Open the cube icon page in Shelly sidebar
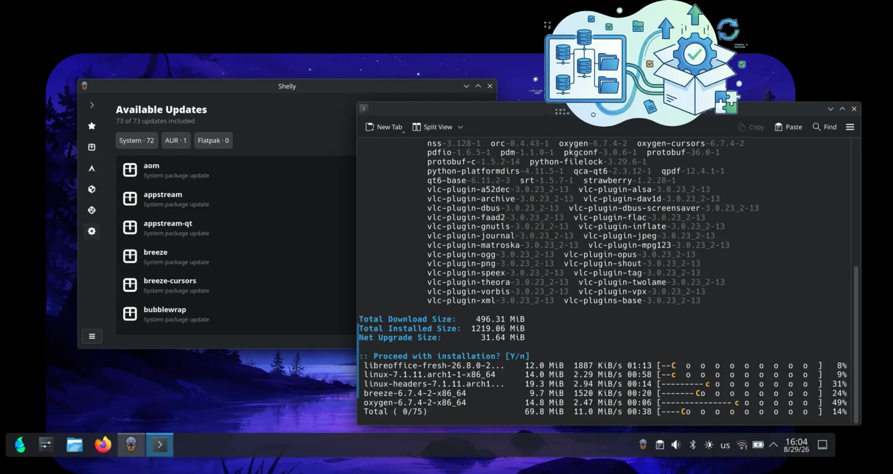This screenshot has height=474, width=893. [x=92, y=189]
